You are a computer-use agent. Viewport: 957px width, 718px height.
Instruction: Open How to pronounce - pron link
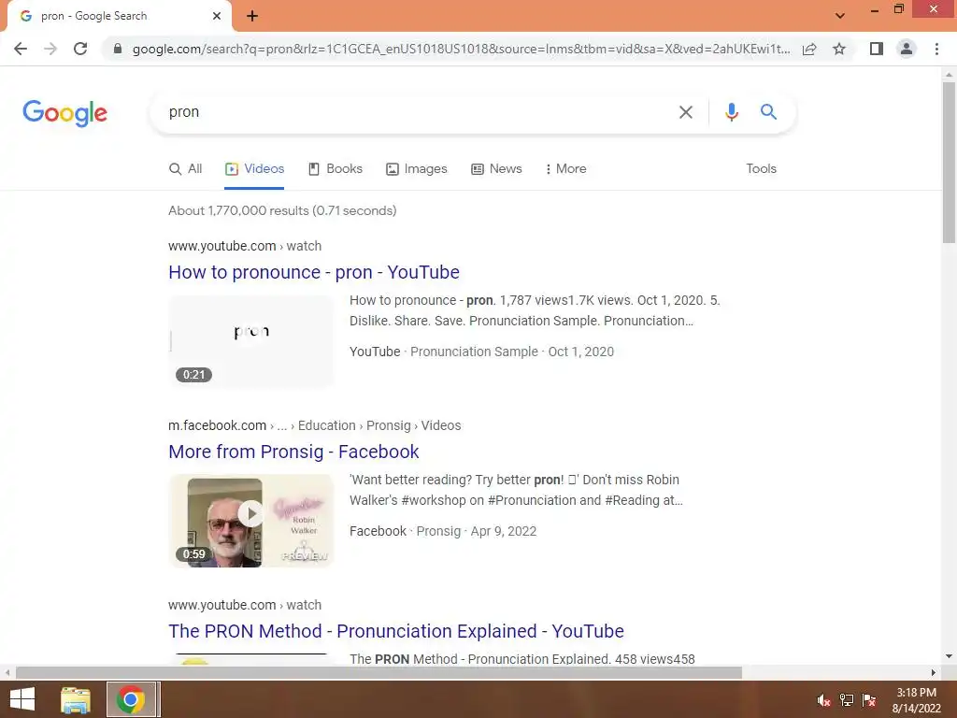coord(314,272)
